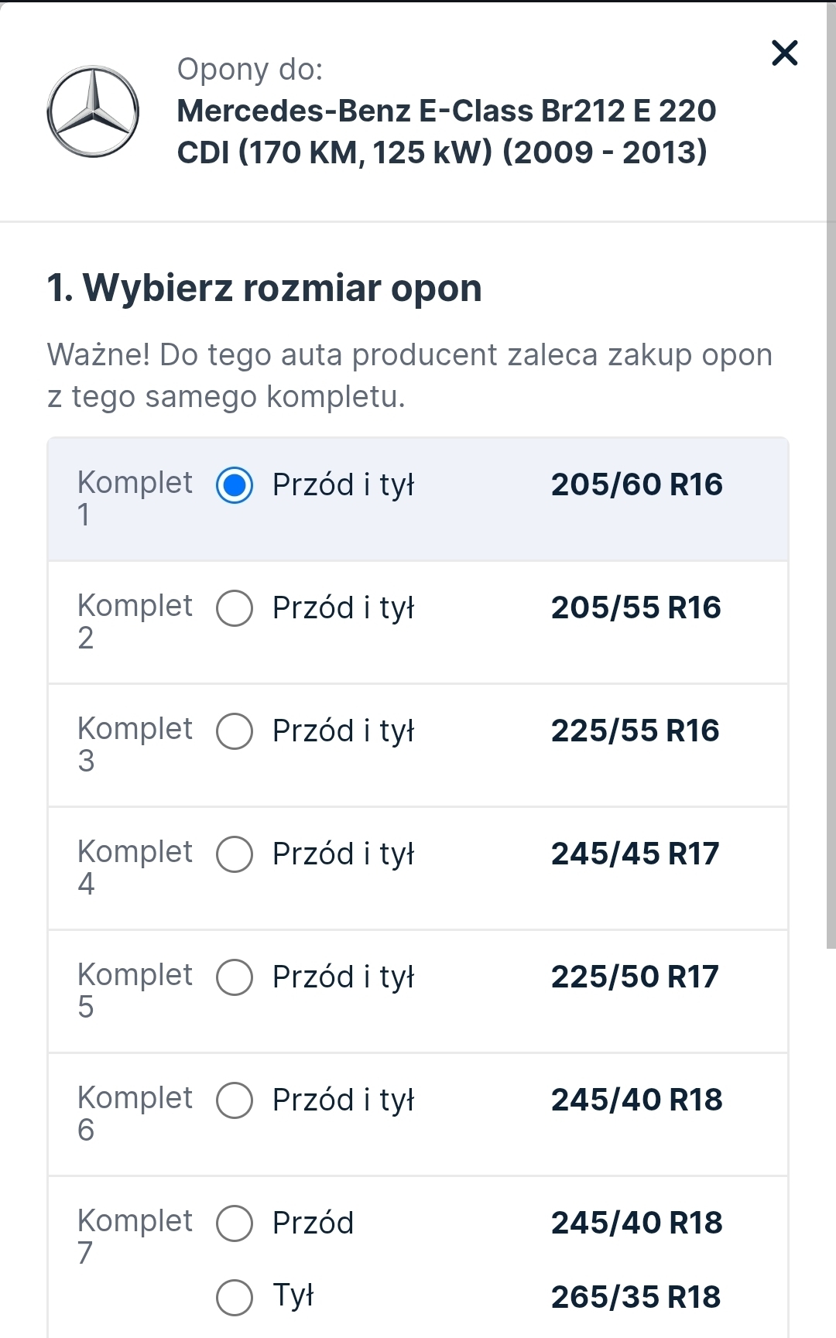Select Komplet 7 Tył radio button

[235, 1298]
